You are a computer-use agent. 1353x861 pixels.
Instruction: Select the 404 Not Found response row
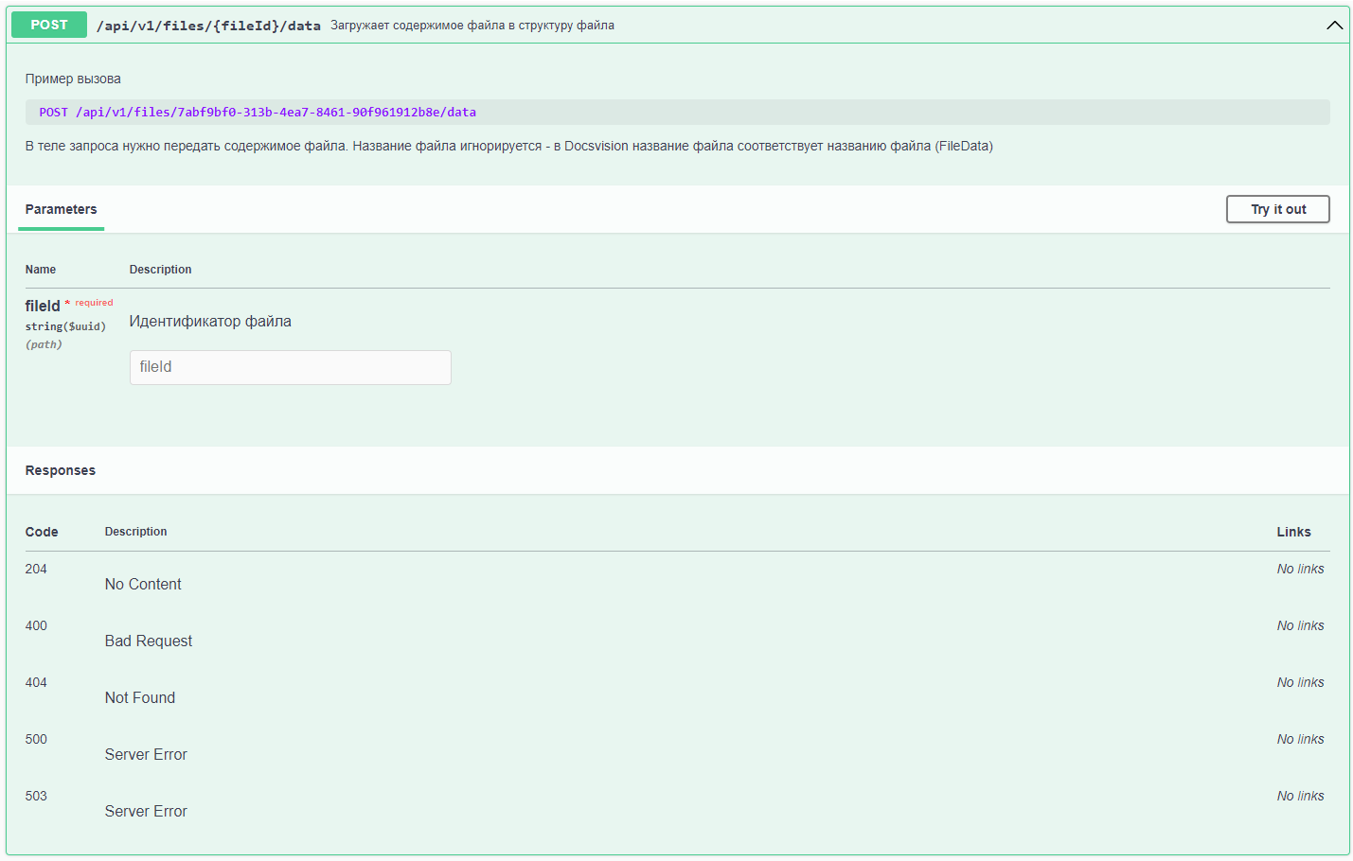[x=139, y=691]
